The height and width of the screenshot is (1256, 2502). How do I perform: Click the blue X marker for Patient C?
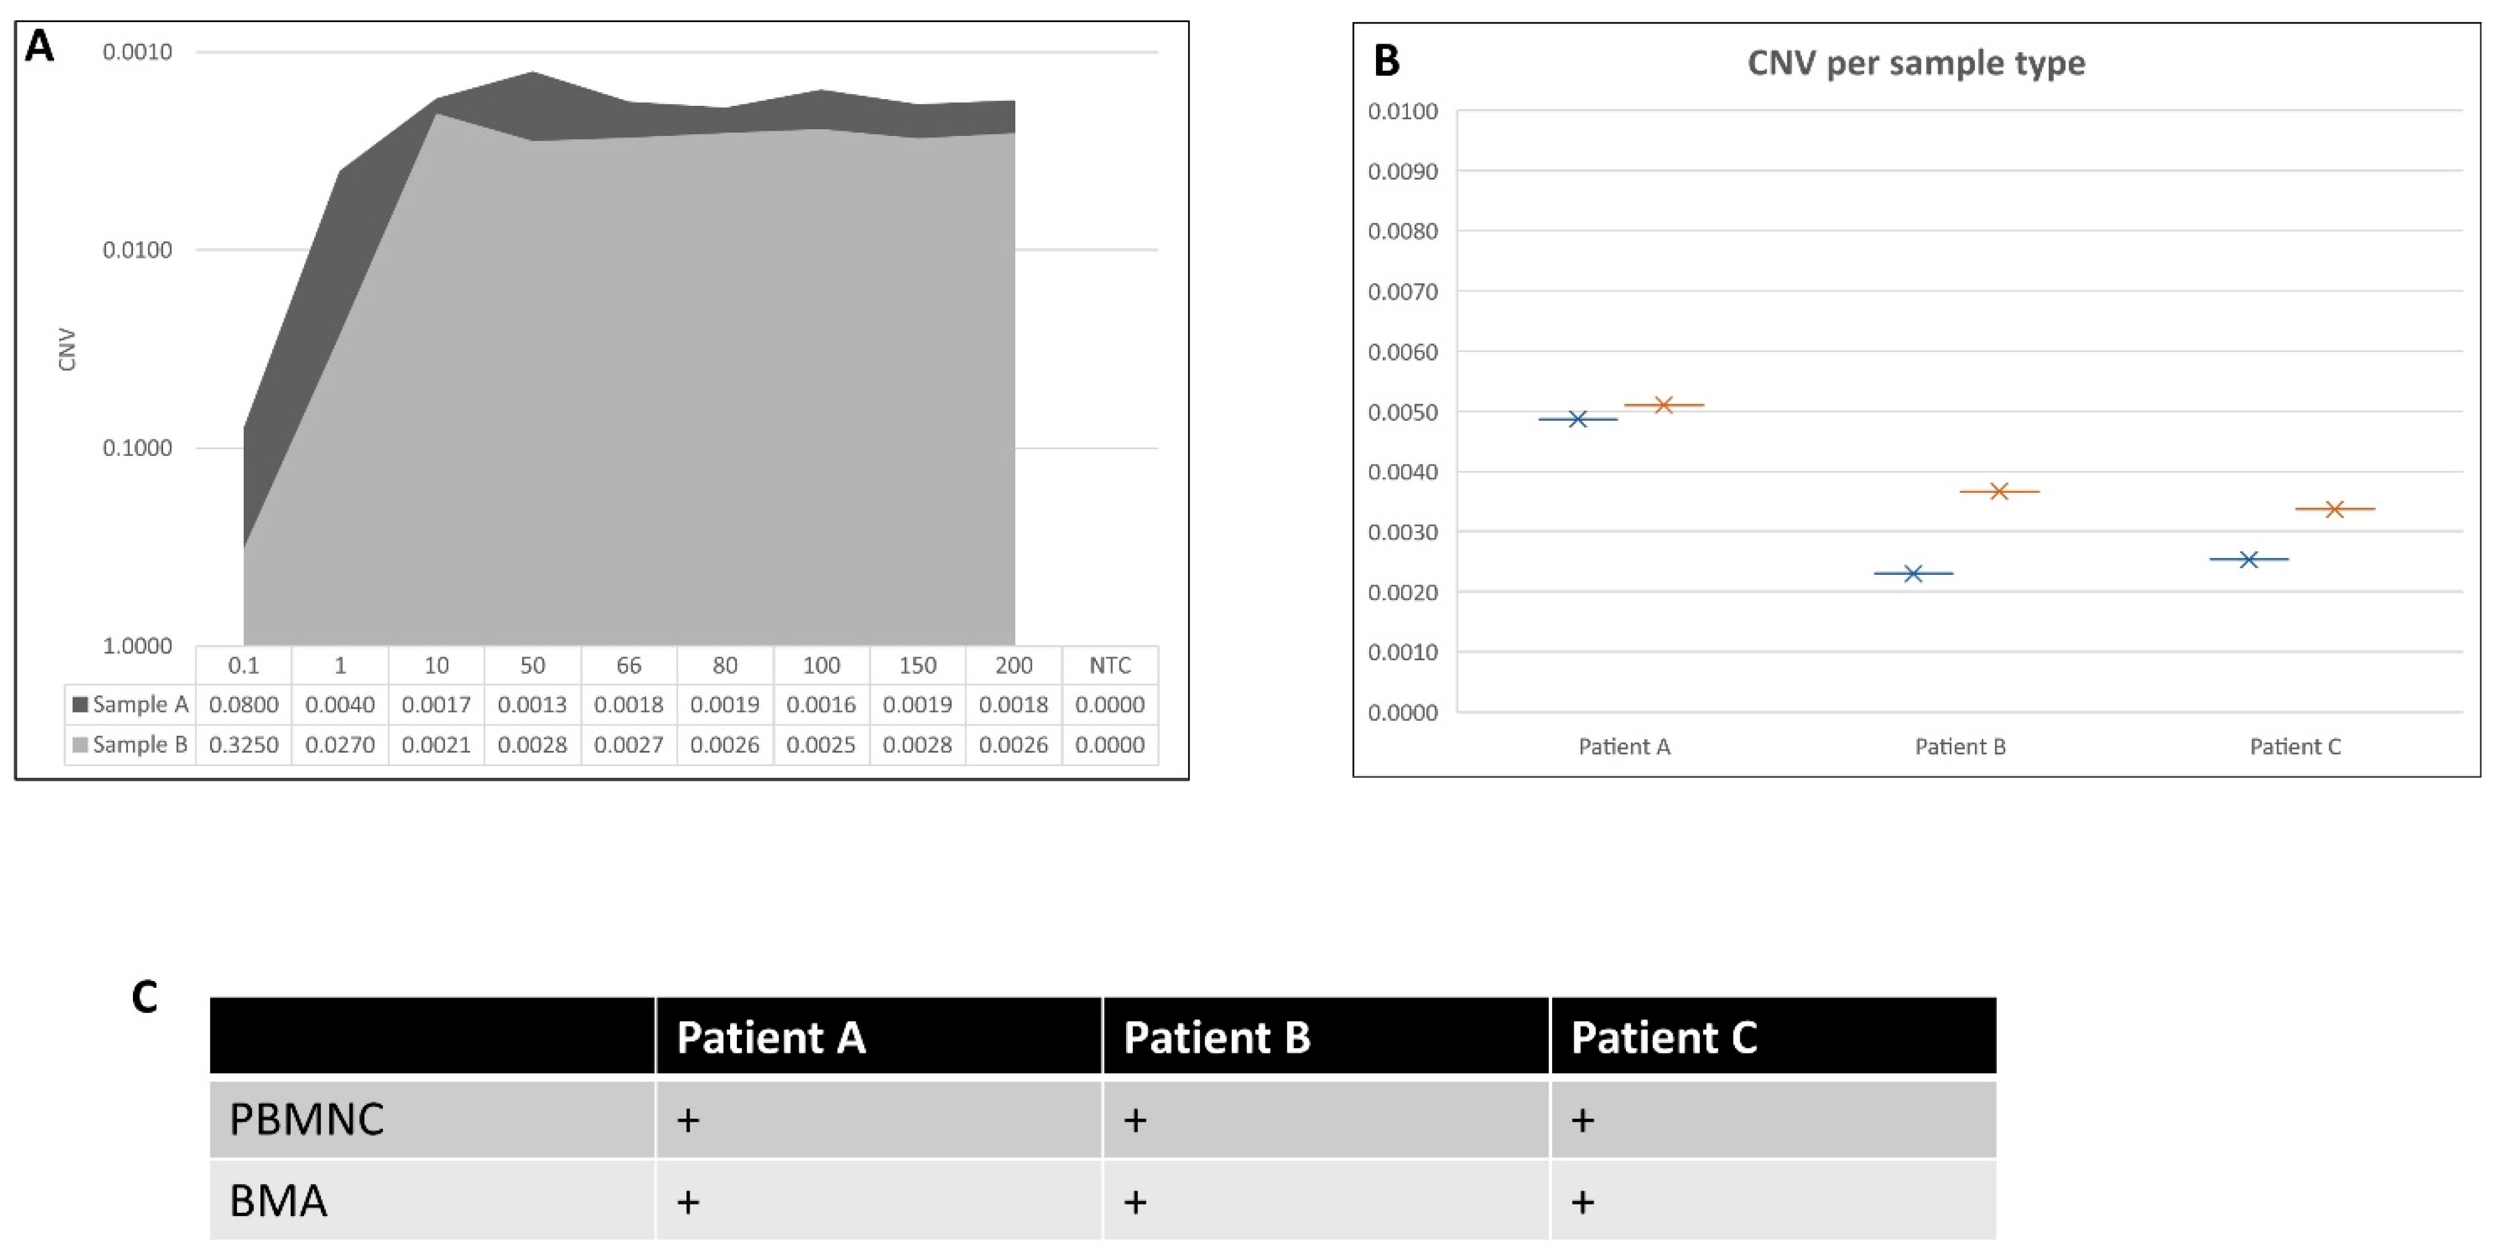pyautogui.click(x=2248, y=559)
